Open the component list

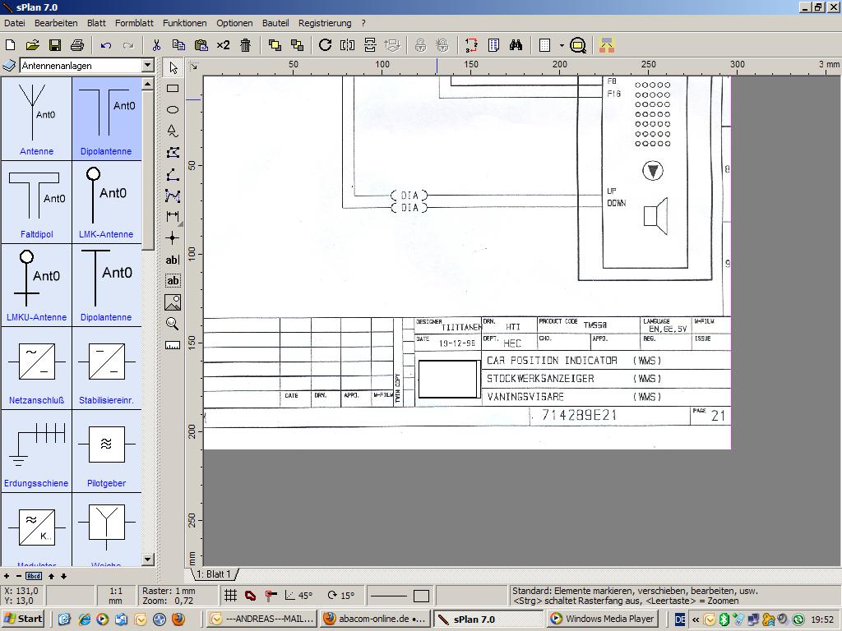(493, 45)
